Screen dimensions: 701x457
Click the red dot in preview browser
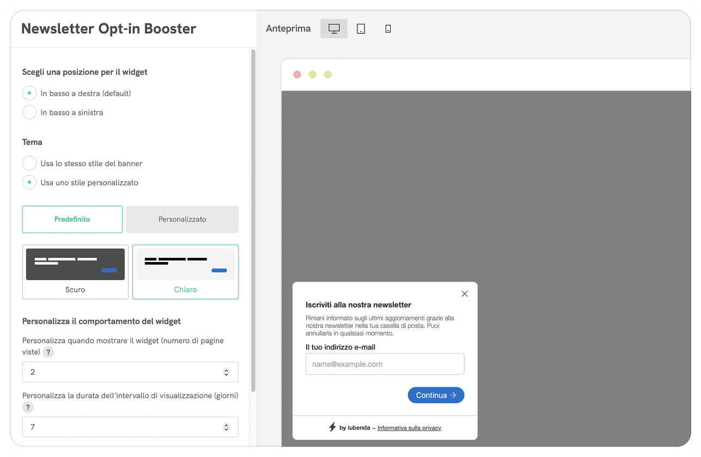tap(297, 75)
